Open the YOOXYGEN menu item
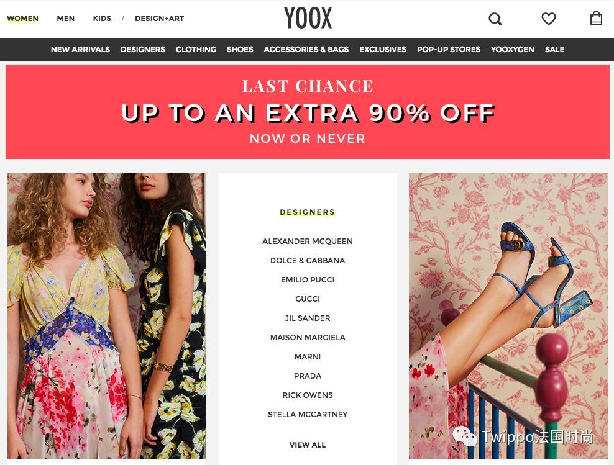Screen dimensions: 614x465 (512, 49)
